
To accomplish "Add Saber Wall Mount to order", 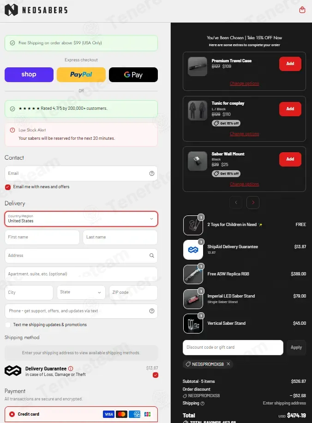I will (x=290, y=159).
